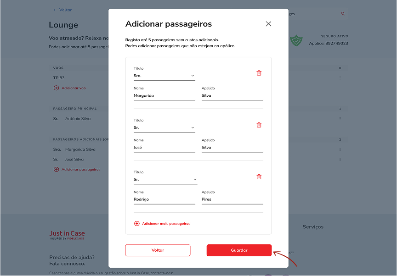Close the Adicionar passageiros dialog
This screenshot has height=276, width=397.
[x=268, y=24]
